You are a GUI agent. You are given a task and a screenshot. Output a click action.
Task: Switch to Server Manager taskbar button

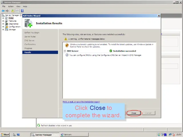click(x=45, y=135)
